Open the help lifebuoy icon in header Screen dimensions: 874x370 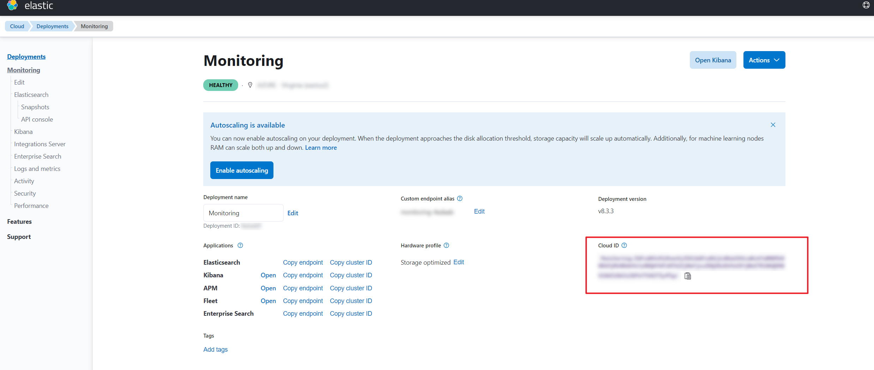pyautogui.click(x=866, y=5)
